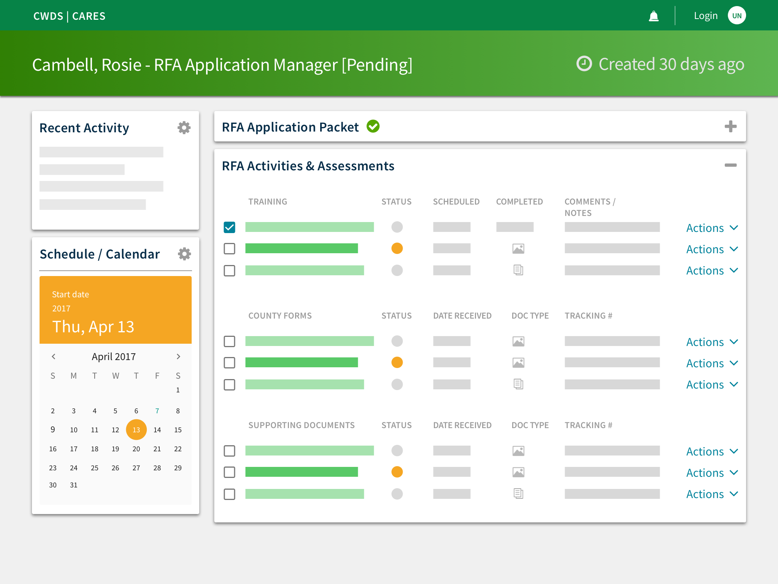Expand RFA Application Packet with plus icon
This screenshot has height=584, width=778.
pos(730,126)
